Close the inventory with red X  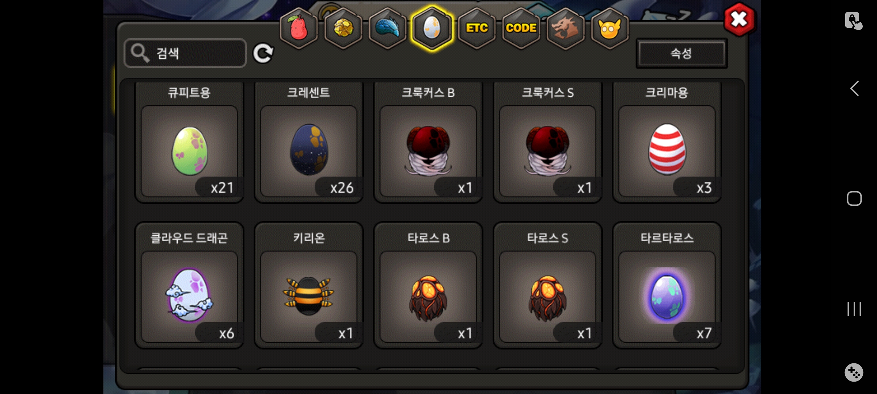click(x=739, y=19)
